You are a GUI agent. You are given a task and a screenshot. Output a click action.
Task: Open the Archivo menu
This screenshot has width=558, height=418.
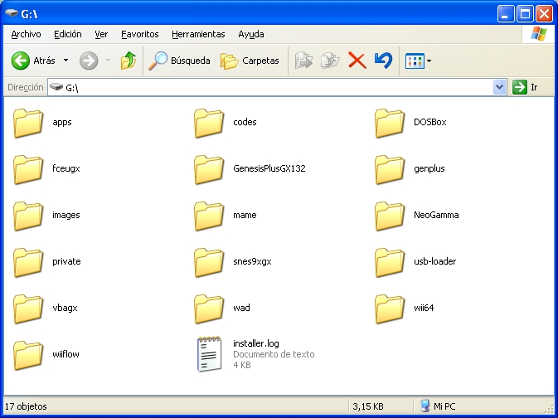click(26, 34)
